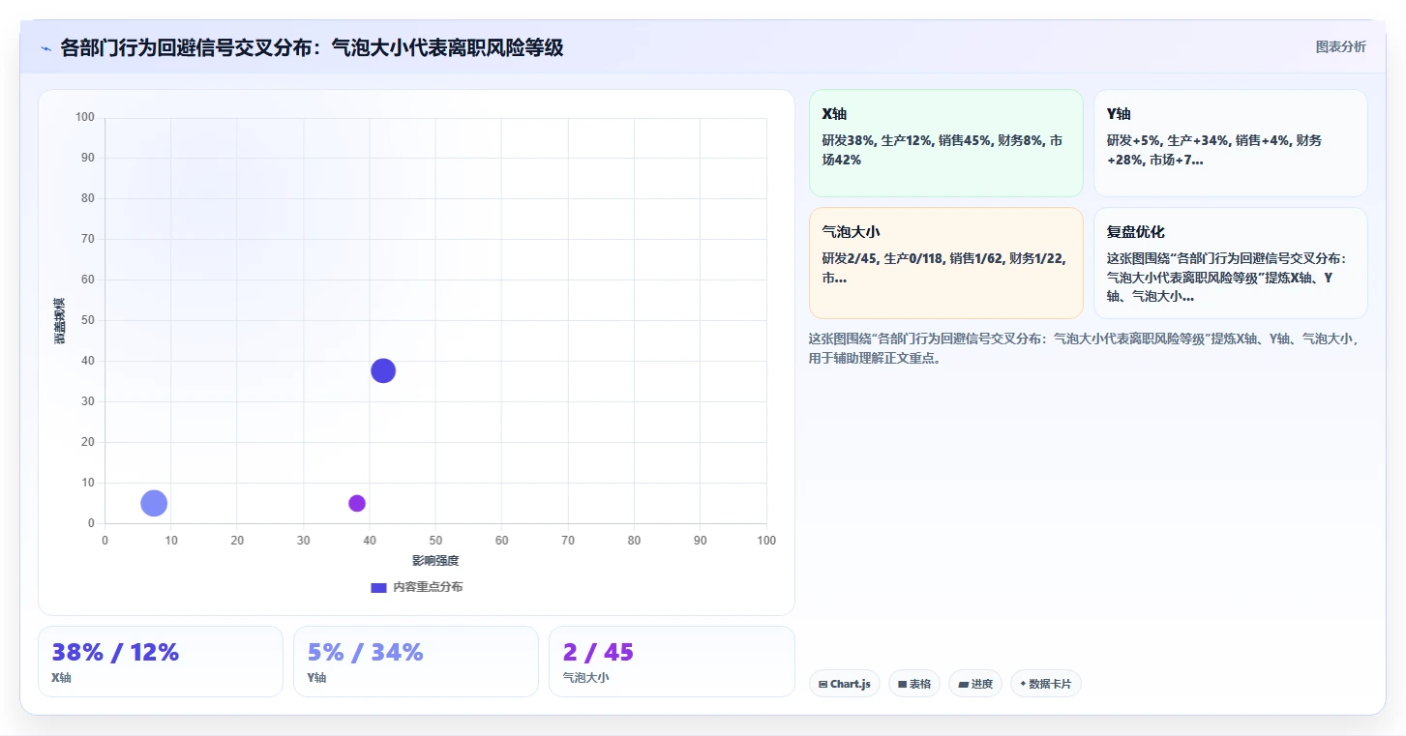Click the 内容重点分布 legend label
The width and height of the screenshot is (1406, 736).
coord(427,587)
